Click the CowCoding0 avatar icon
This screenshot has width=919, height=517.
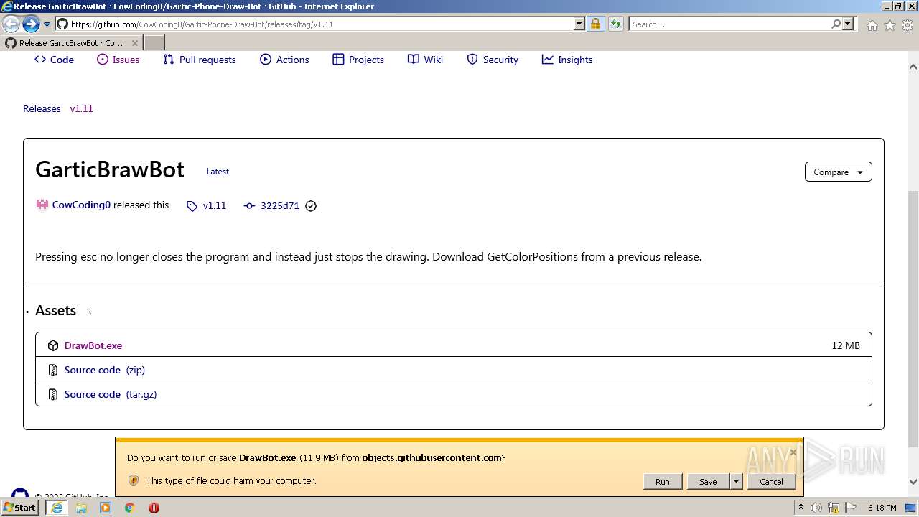pyautogui.click(x=42, y=205)
